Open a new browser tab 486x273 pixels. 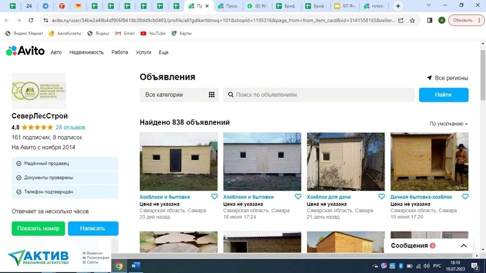coord(398,6)
